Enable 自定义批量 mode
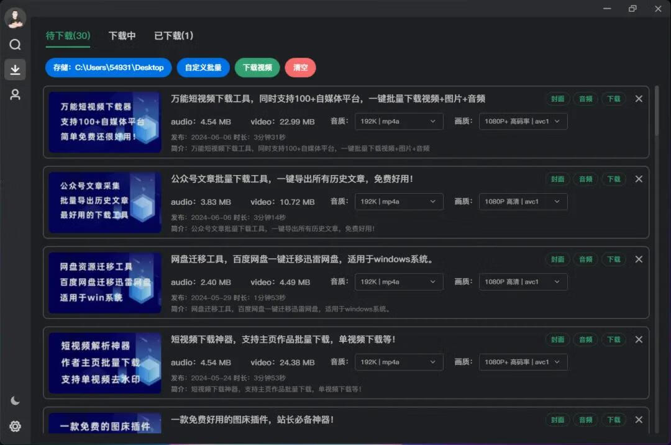The image size is (671, 445). [203, 67]
